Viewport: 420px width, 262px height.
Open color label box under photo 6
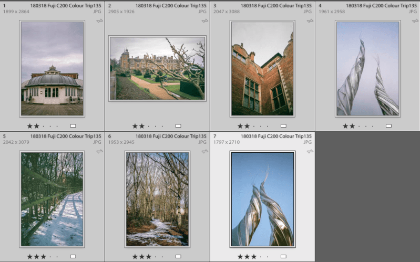[x=178, y=257]
